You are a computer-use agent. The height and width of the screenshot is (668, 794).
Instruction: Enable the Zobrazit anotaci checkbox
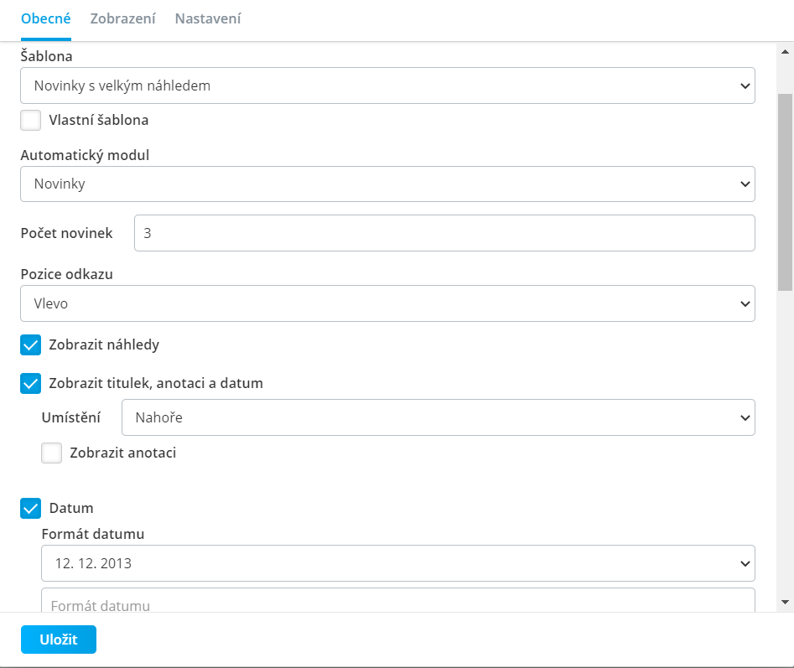point(52,453)
